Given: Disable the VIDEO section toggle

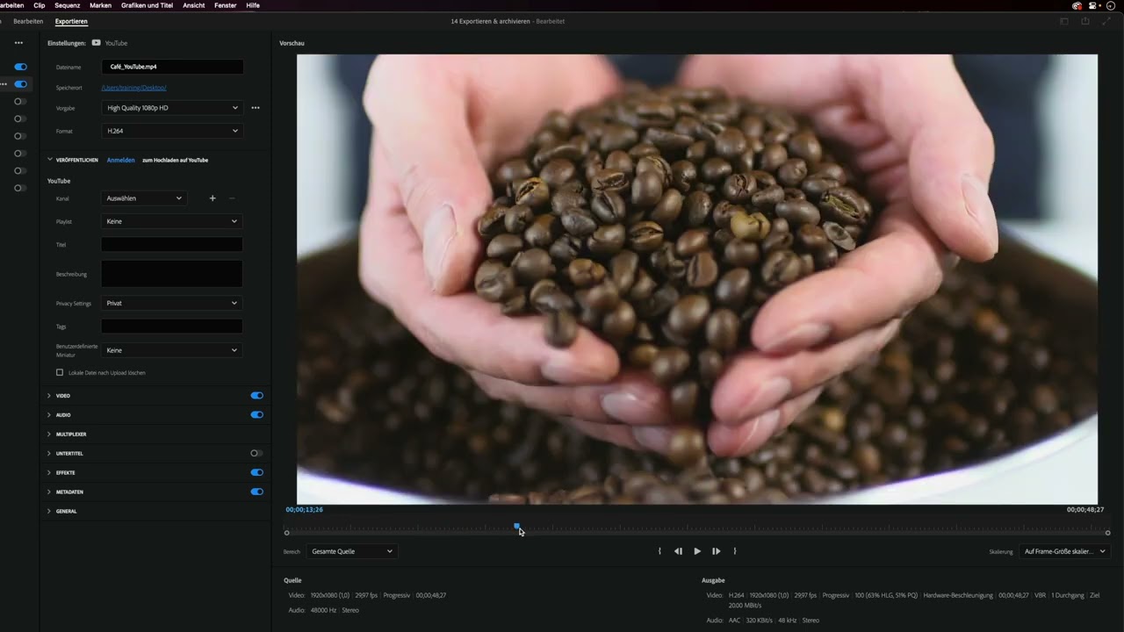Looking at the screenshot, I should 256,395.
